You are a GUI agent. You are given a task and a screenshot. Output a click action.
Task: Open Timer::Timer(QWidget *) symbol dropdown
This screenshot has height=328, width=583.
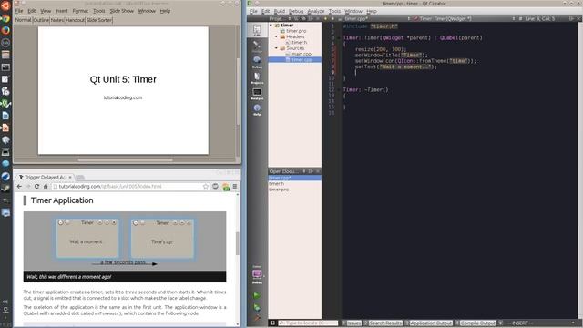click(x=465, y=18)
